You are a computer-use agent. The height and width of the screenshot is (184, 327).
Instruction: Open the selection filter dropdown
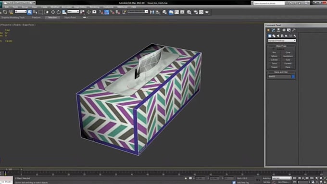click(21, 11)
